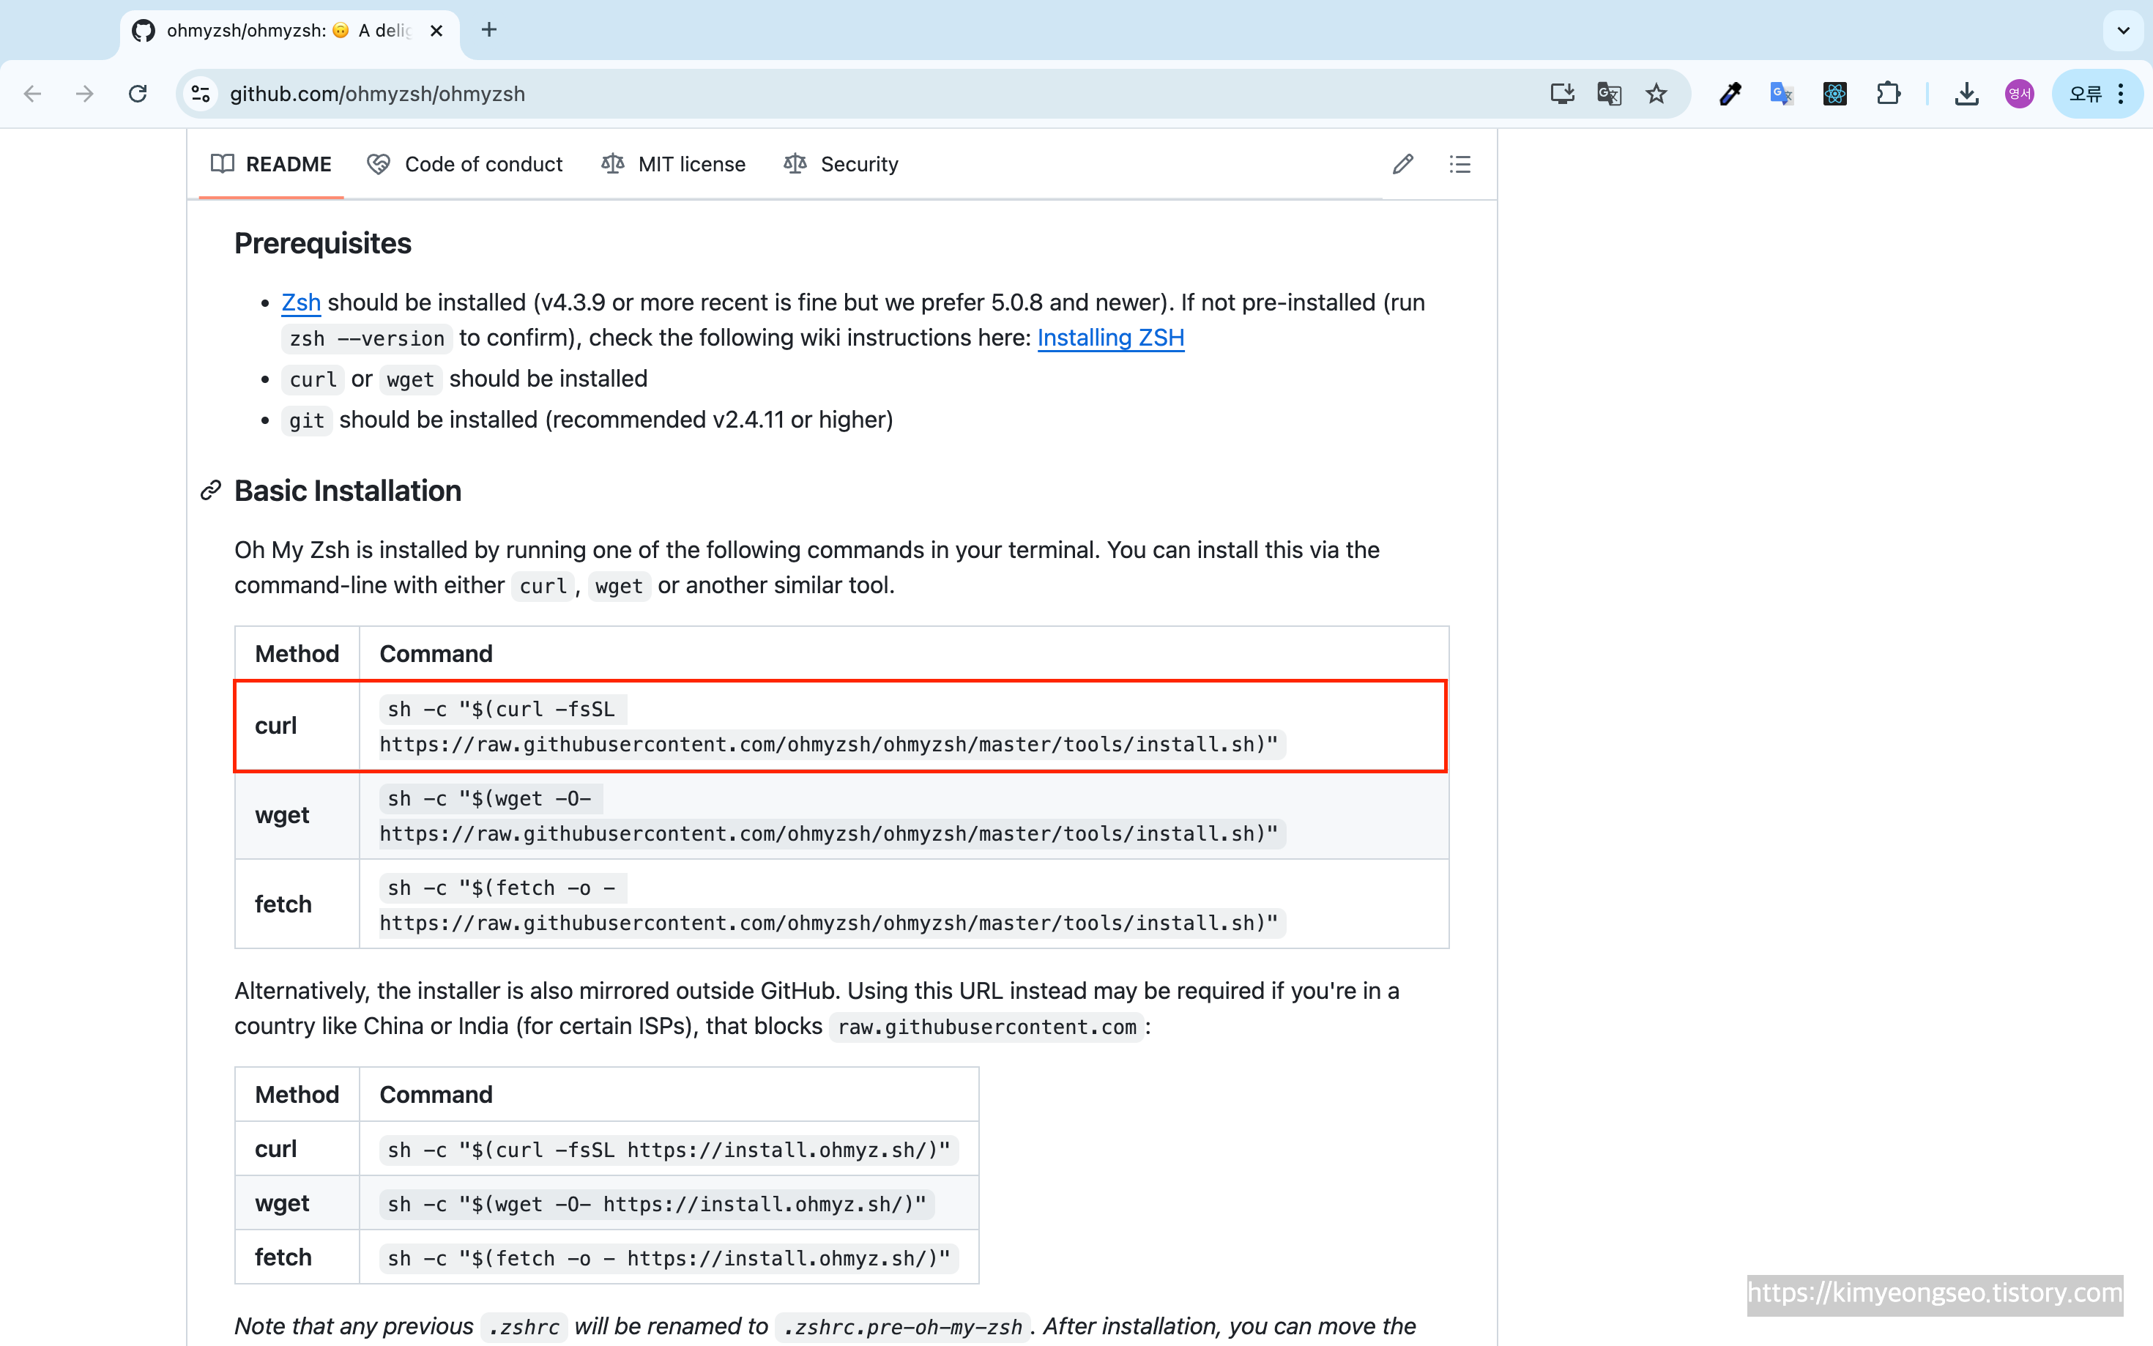Click the anchor link icon beside Basic Installation

[211, 491]
